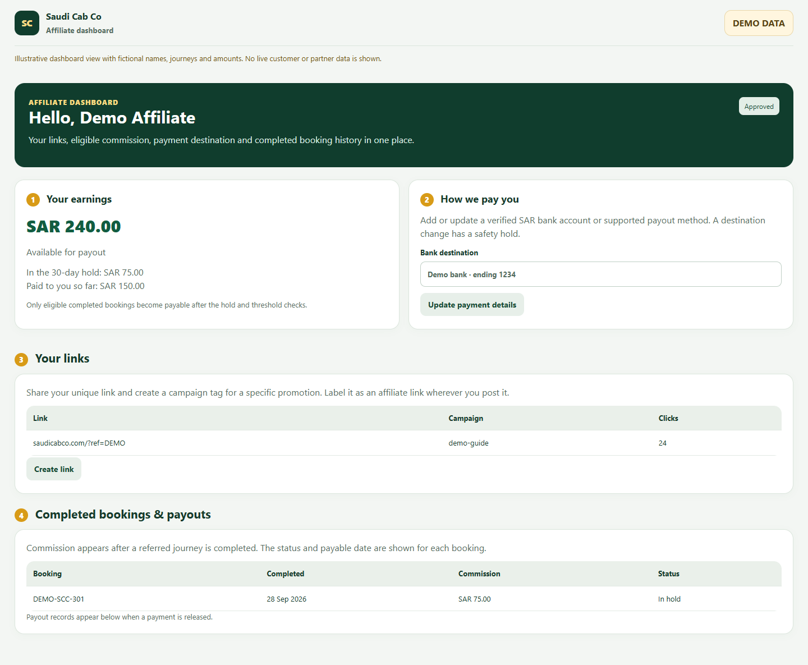Click the Campaign column header

click(466, 418)
